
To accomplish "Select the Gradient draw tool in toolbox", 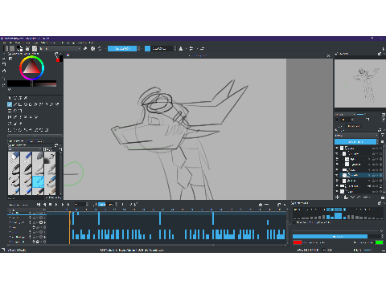I will point(10,117).
